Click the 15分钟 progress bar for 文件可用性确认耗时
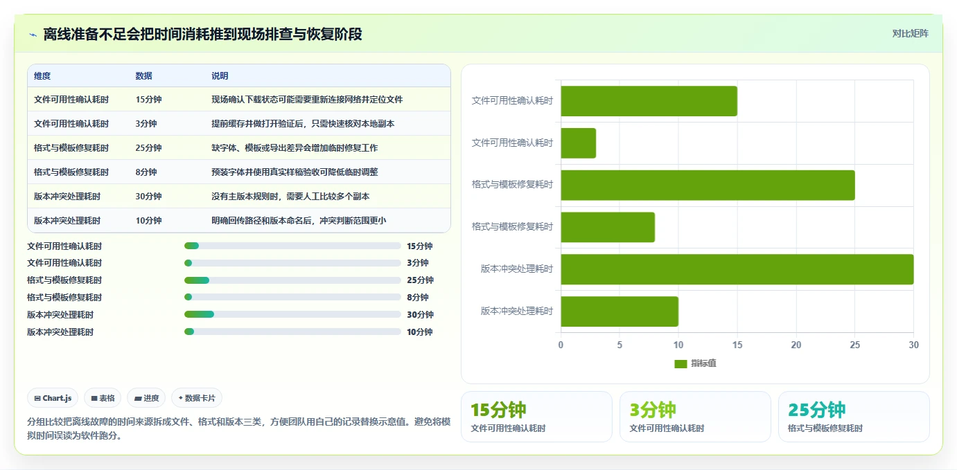Image resolution: width=957 pixels, height=470 pixels. [292, 246]
